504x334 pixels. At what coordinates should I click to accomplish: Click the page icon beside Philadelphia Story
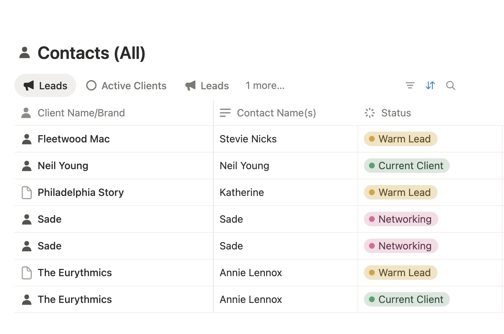tap(27, 192)
